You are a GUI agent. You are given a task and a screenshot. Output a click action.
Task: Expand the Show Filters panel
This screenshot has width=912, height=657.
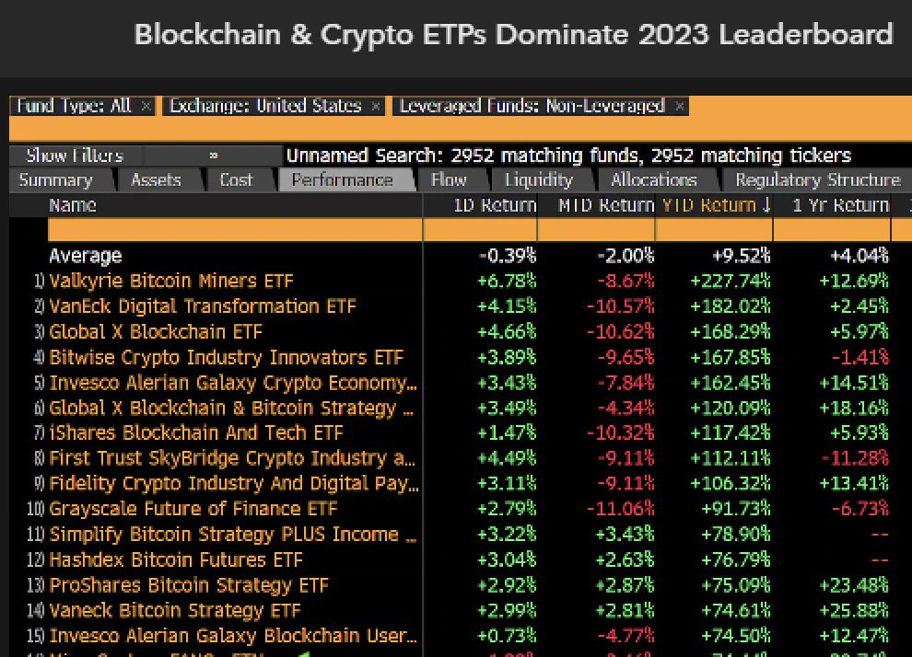point(75,156)
